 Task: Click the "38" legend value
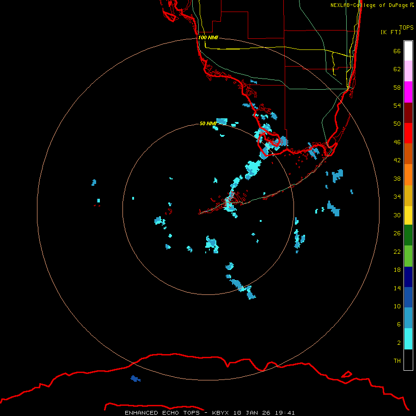(x=397, y=178)
